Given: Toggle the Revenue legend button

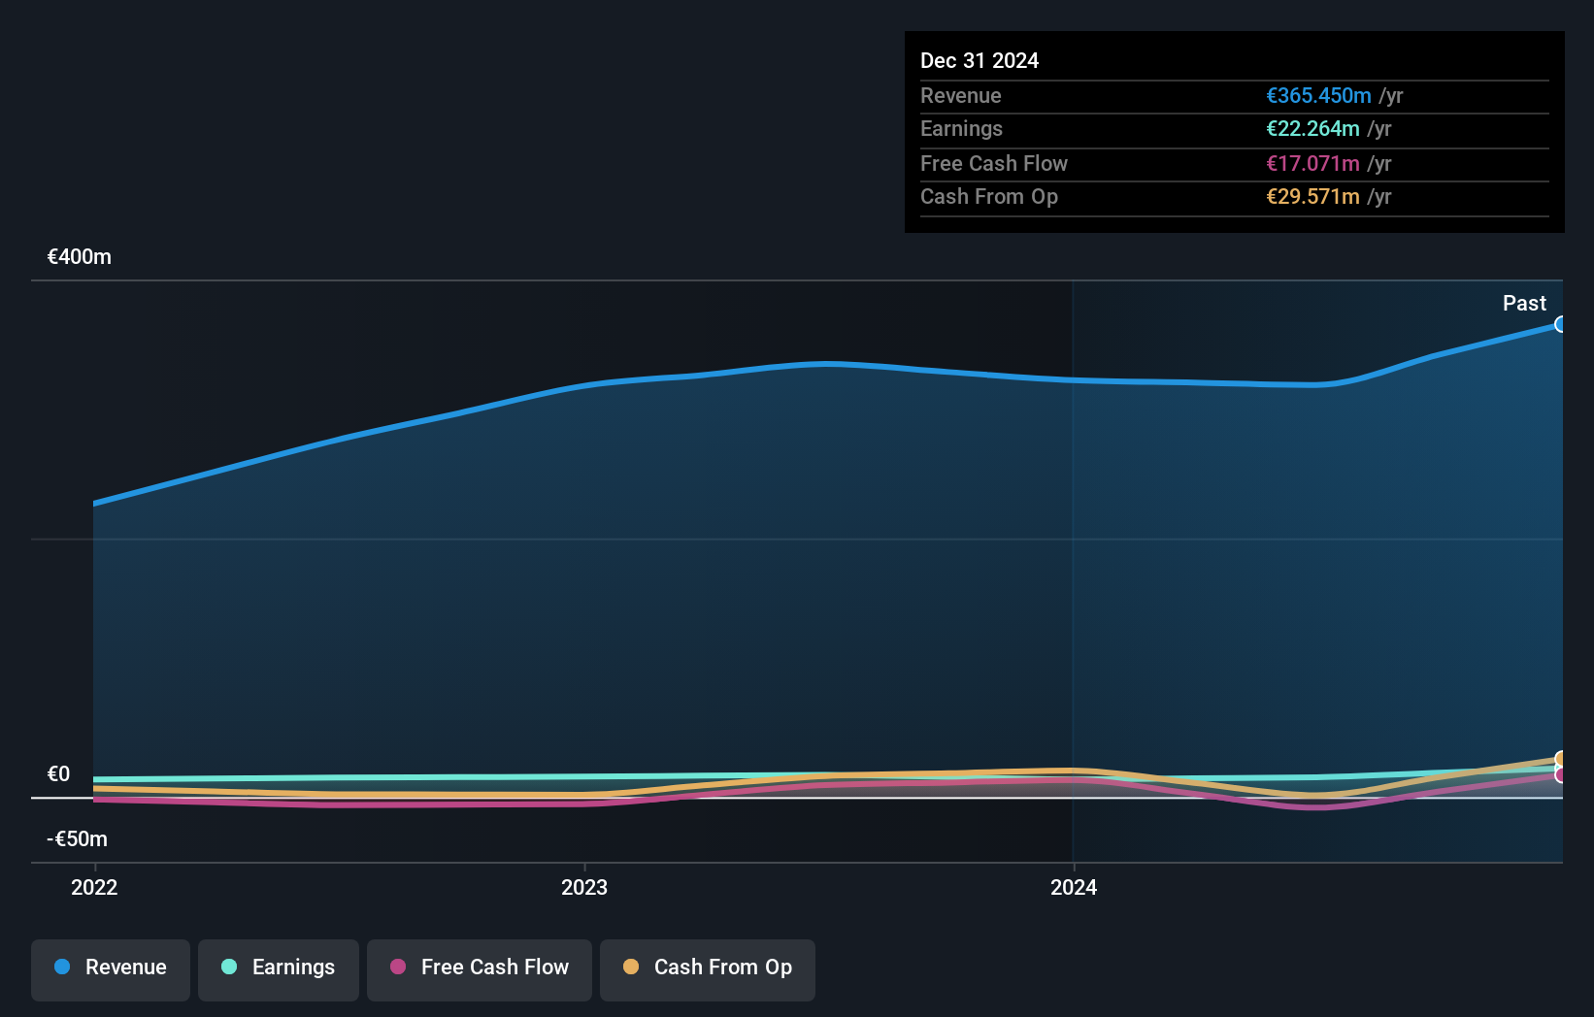Looking at the screenshot, I should click(111, 969).
